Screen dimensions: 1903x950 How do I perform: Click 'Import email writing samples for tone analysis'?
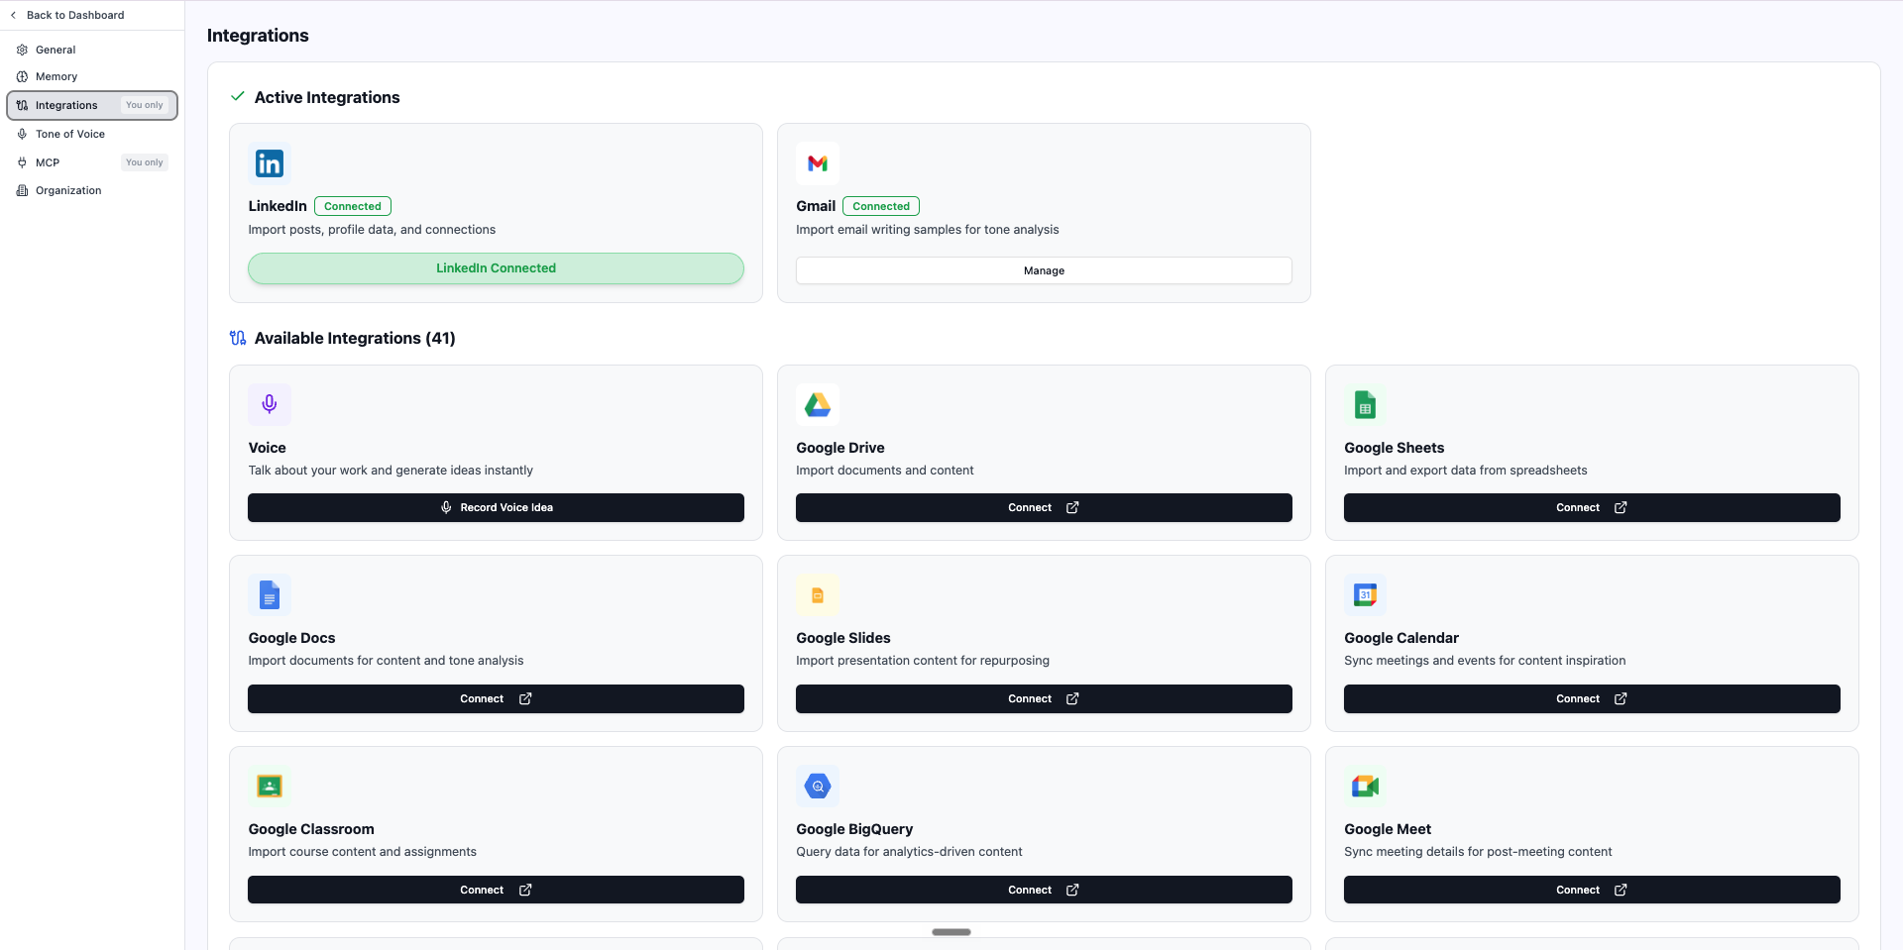tap(928, 230)
